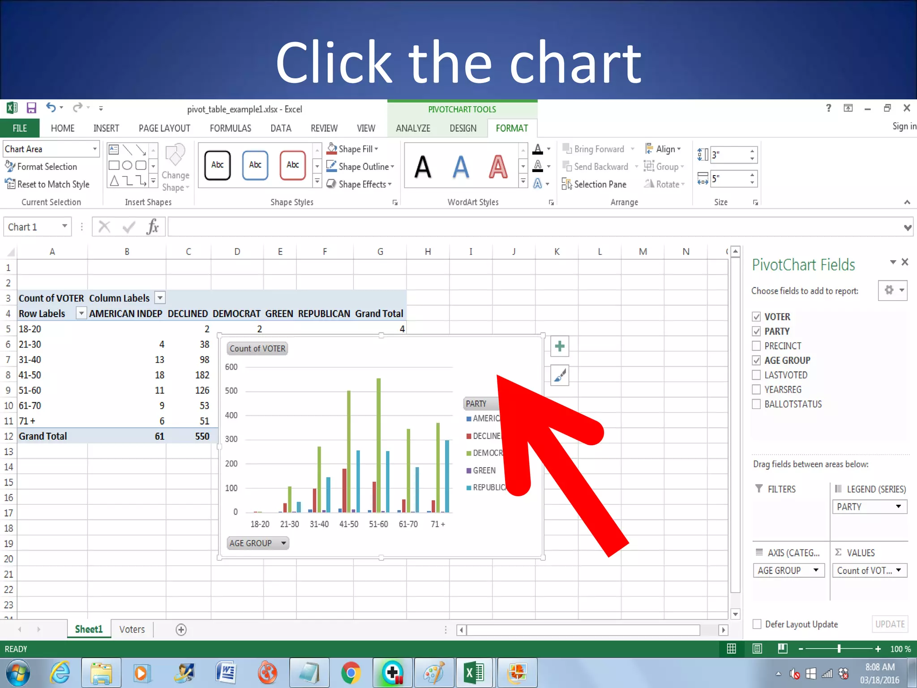Click the zoom out minus icon
The height and width of the screenshot is (688, 917).
pos(801,649)
